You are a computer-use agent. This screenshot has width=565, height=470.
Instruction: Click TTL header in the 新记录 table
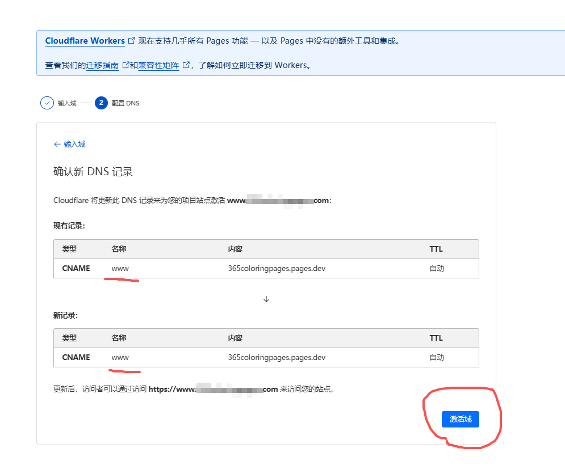pos(436,338)
